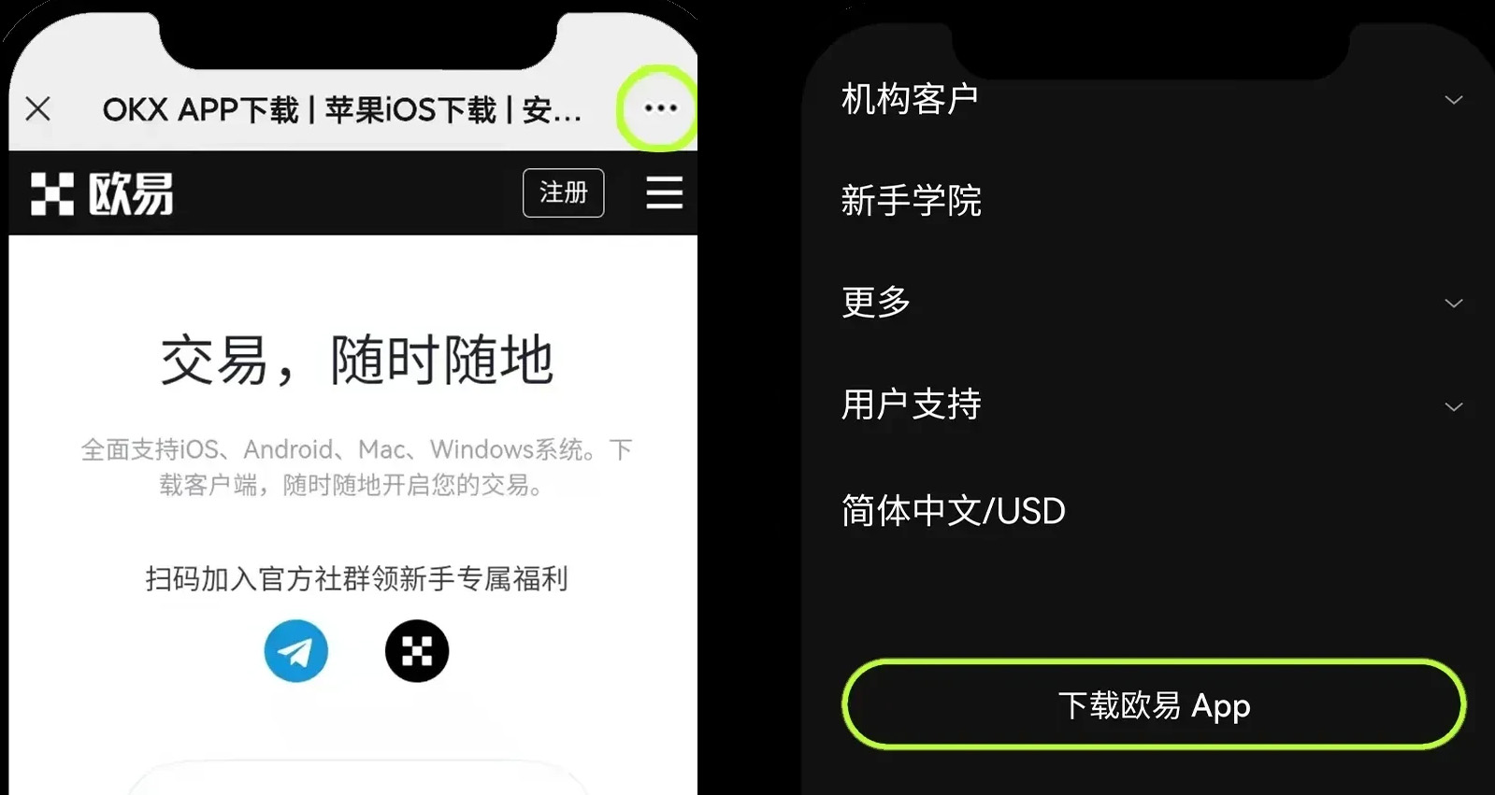
Task: Open the hamburger menu icon
Action: pos(665,192)
